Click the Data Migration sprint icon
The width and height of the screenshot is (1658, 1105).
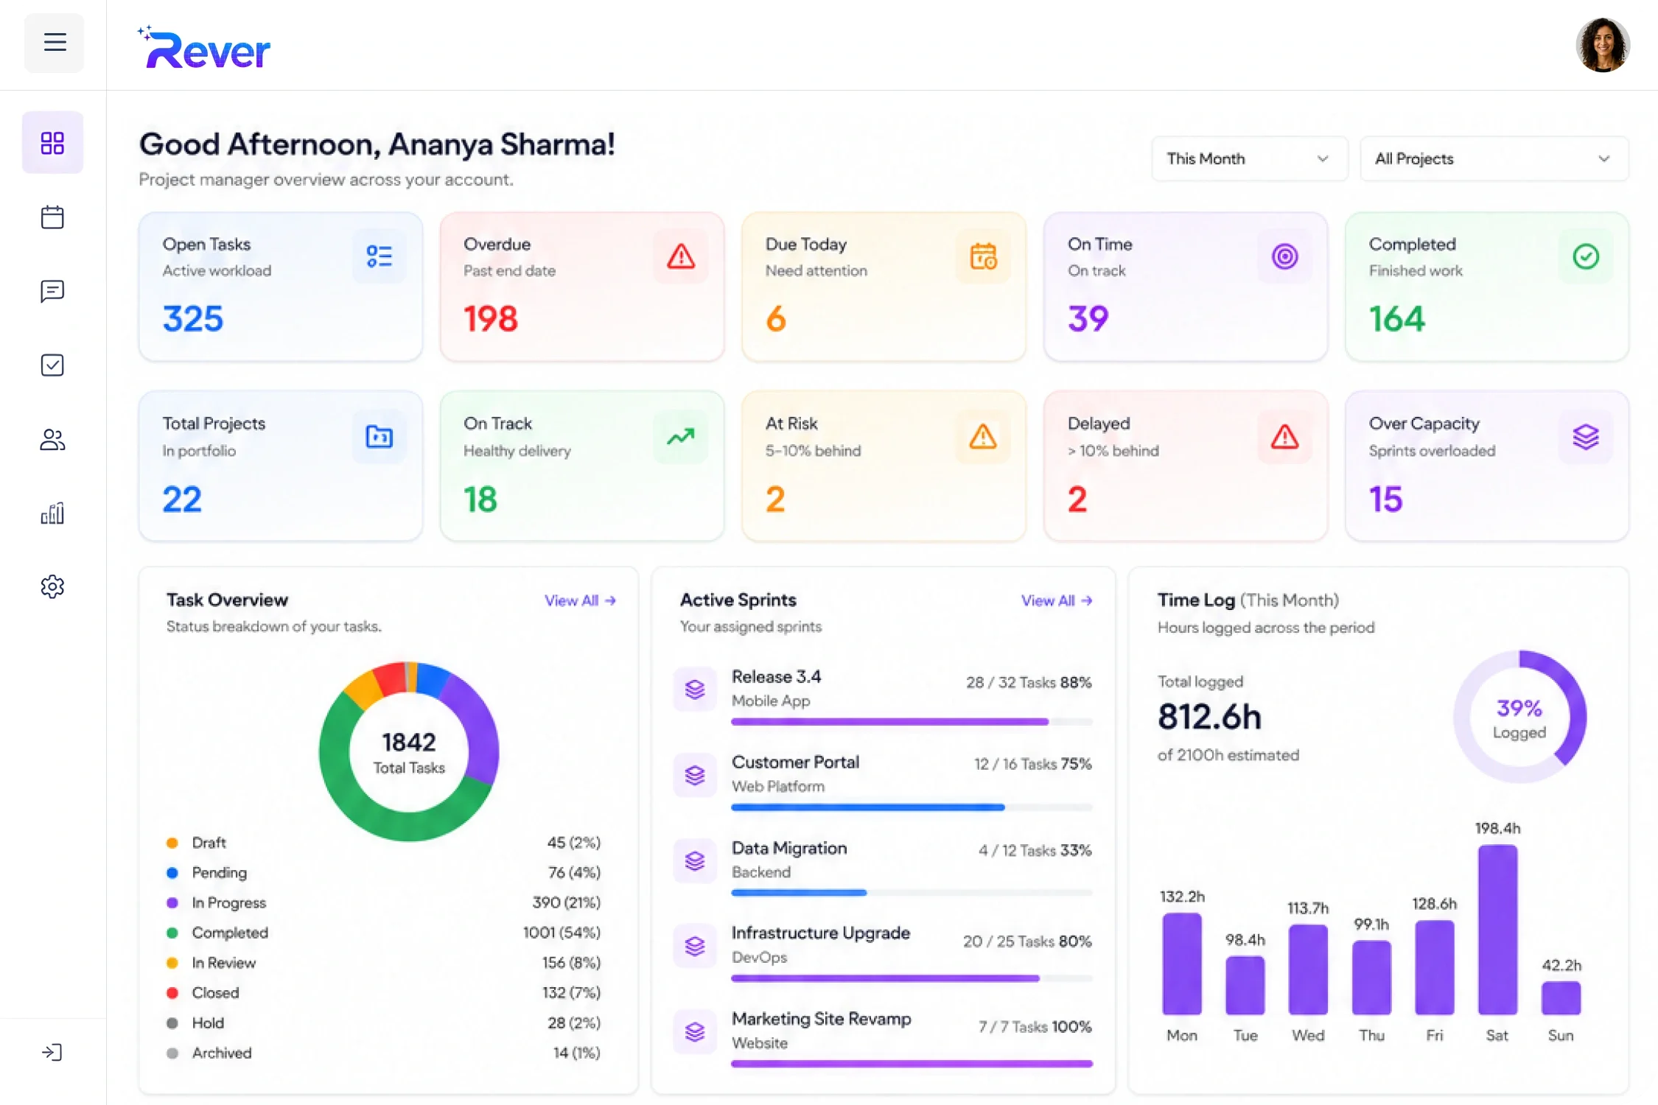point(695,860)
